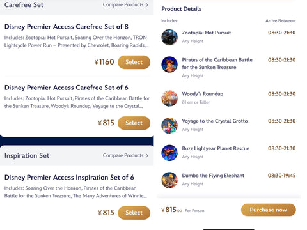Click the Purchase now button

pos(269,210)
